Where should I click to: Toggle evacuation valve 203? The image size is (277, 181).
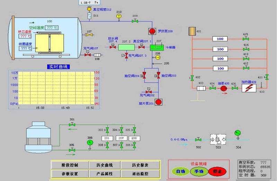[158, 75]
